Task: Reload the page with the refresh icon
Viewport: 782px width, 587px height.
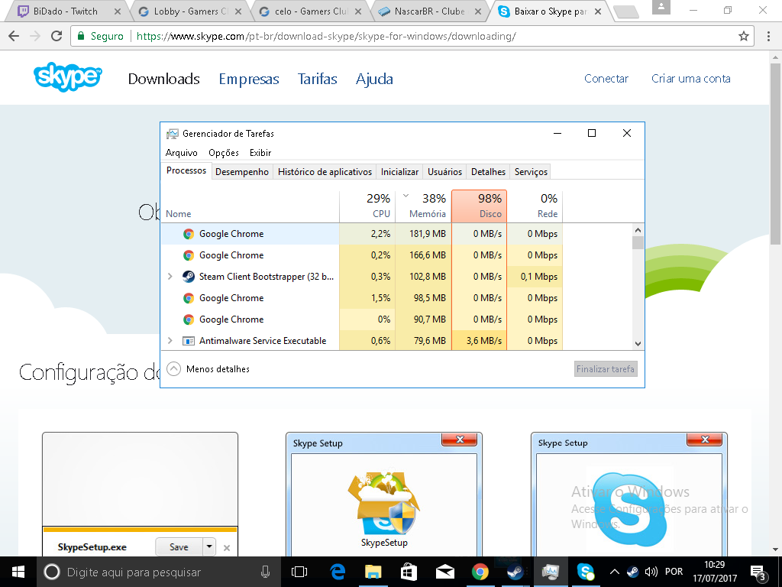Action: (57, 36)
